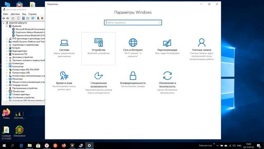Screen dimensions: 264x149
Task: Open the Windows Start menu
Action: click(4, 145)
